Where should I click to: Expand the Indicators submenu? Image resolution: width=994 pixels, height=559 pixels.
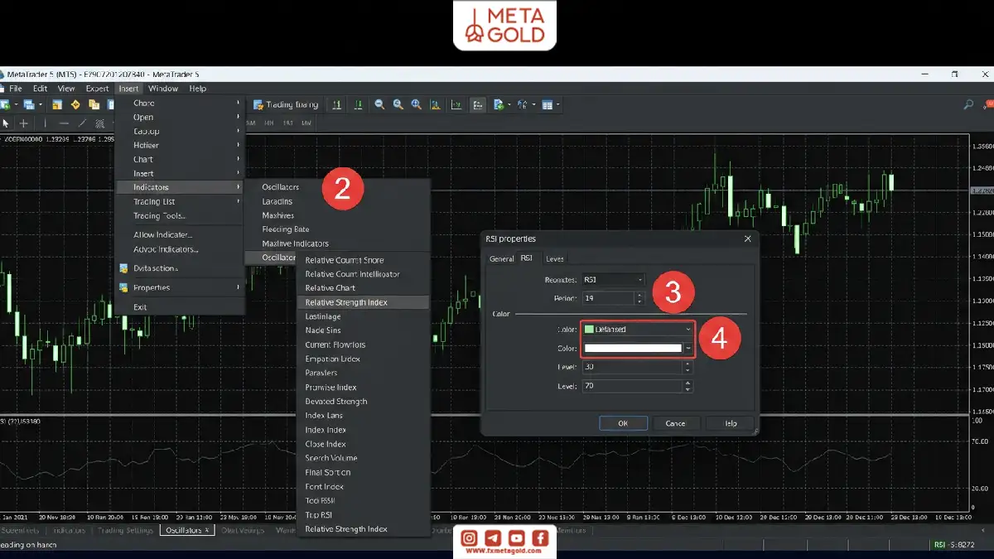click(x=180, y=187)
